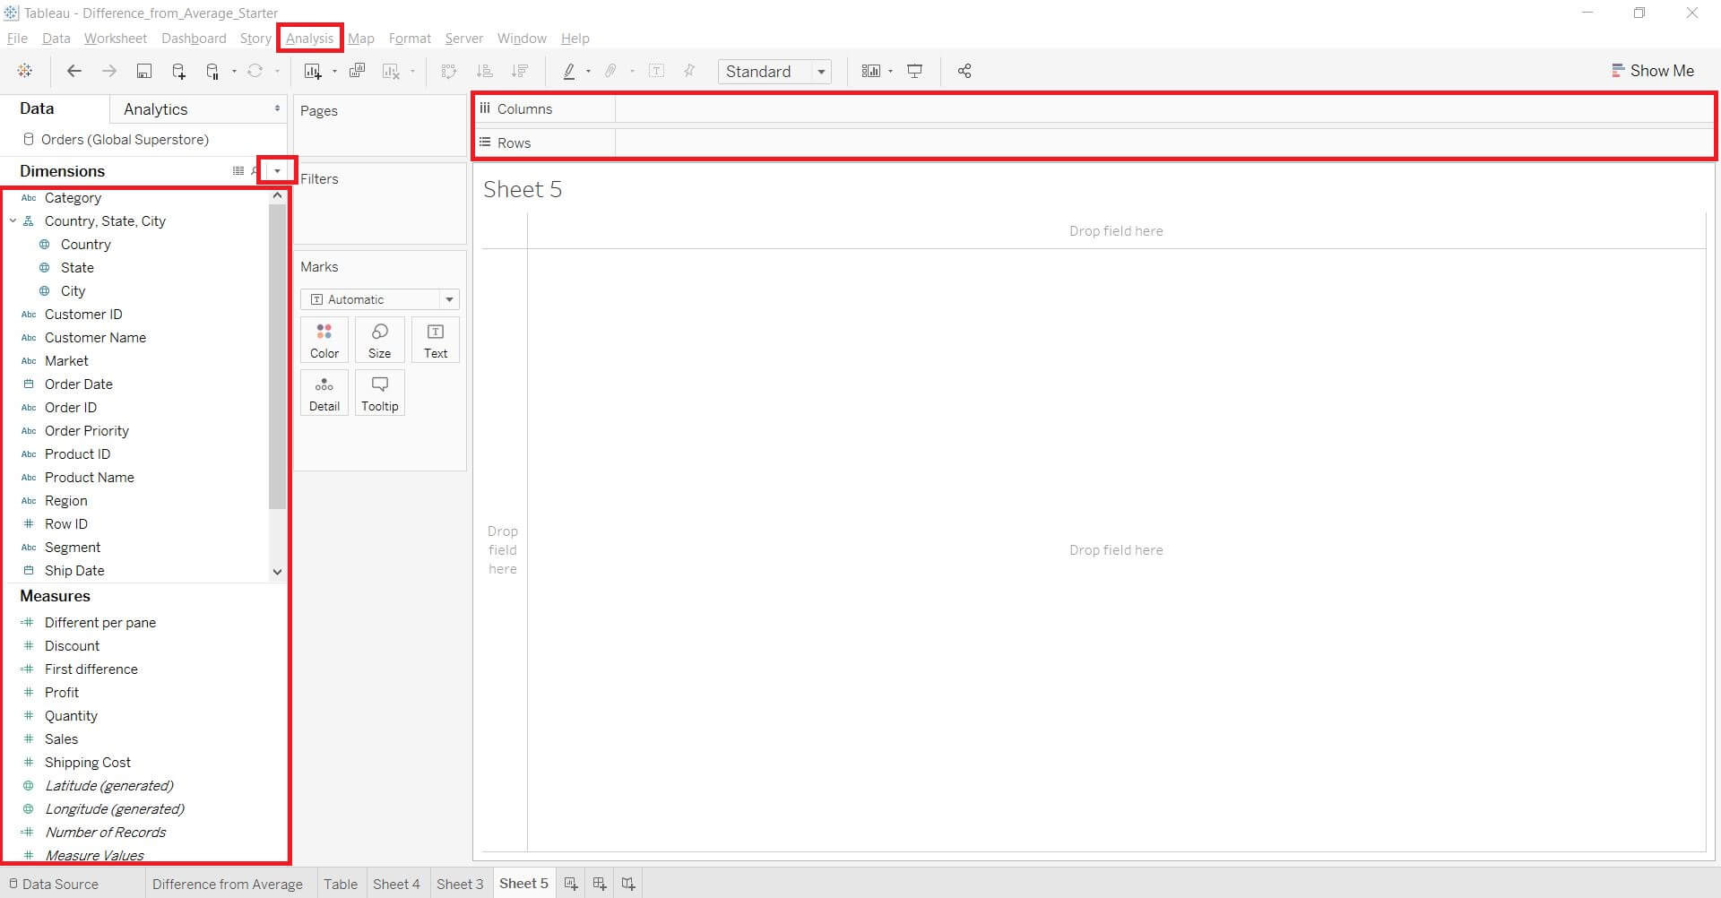Select the Size marks card icon

pos(379,339)
